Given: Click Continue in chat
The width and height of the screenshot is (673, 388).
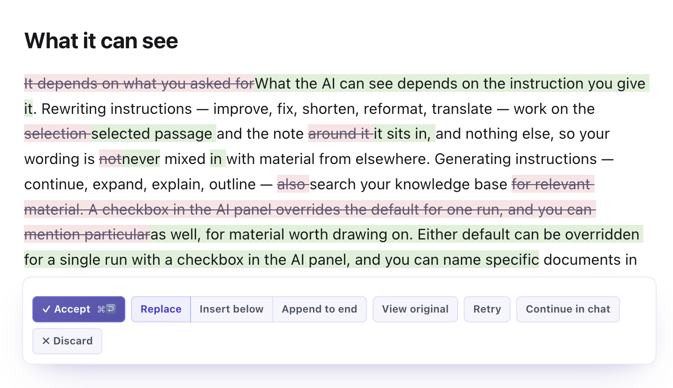Looking at the screenshot, I should tap(568, 309).
